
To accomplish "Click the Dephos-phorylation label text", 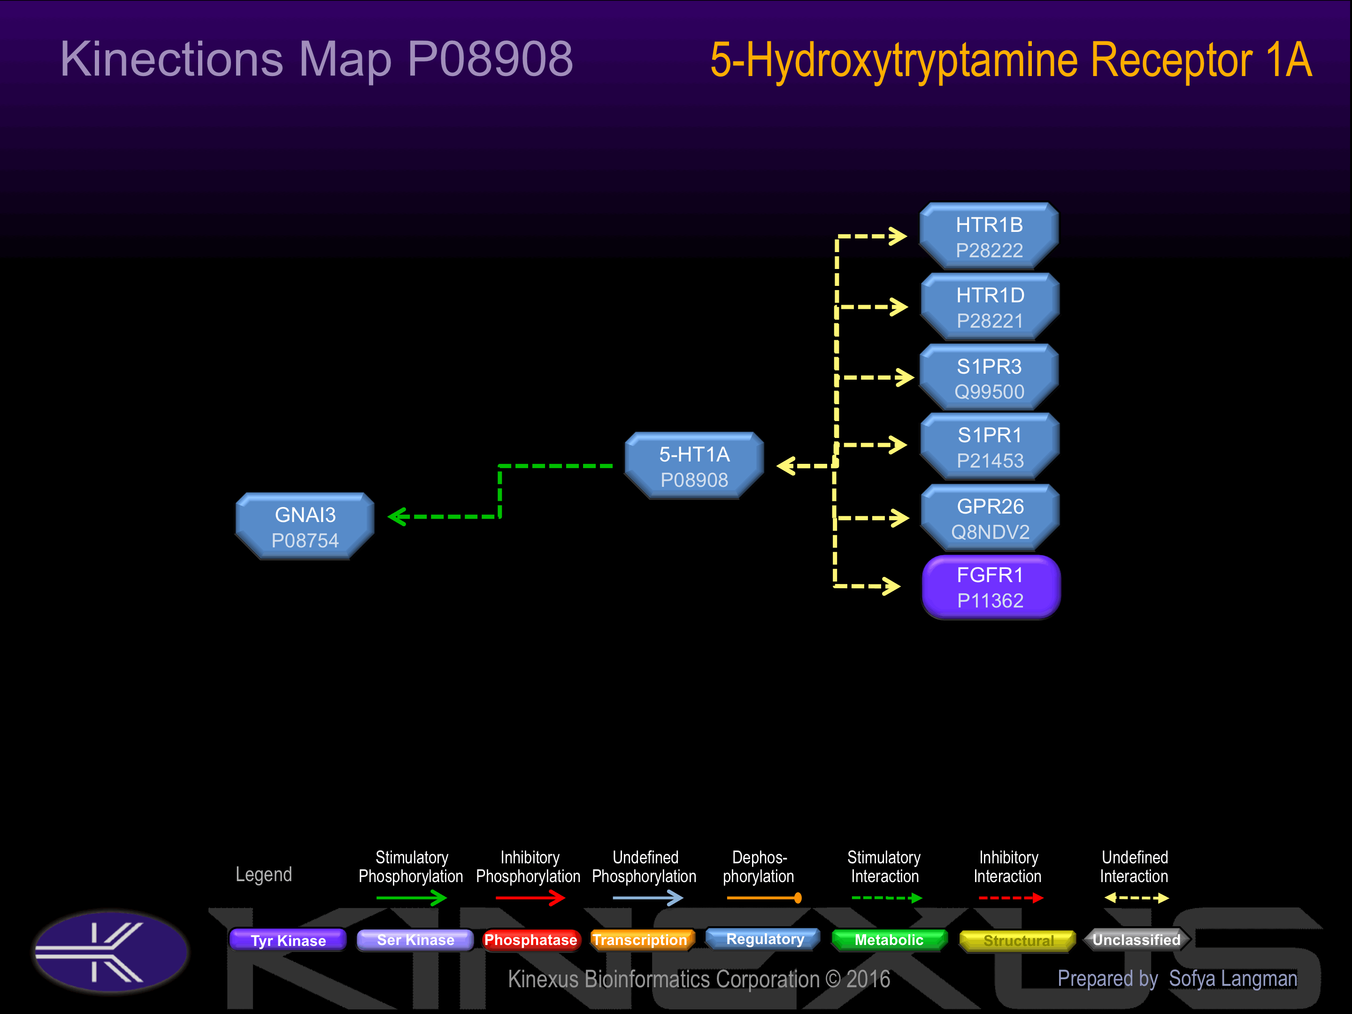I will [759, 867].
